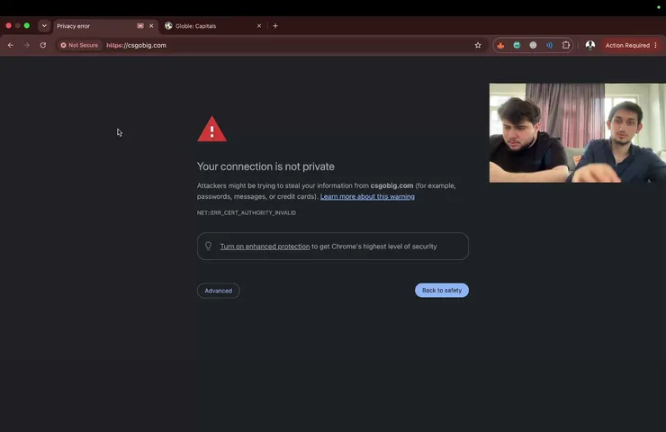Close the Globle: Capitals tab
Image resolution: width=666 pixels, height=432 pixels.
[x=259, y=26]
